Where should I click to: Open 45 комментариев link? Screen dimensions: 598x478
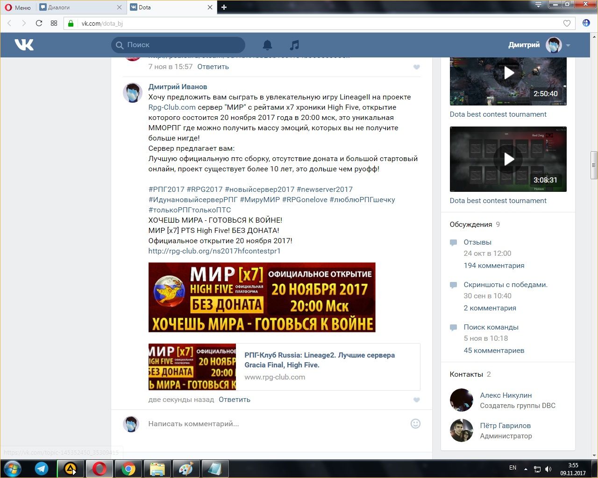494,351
